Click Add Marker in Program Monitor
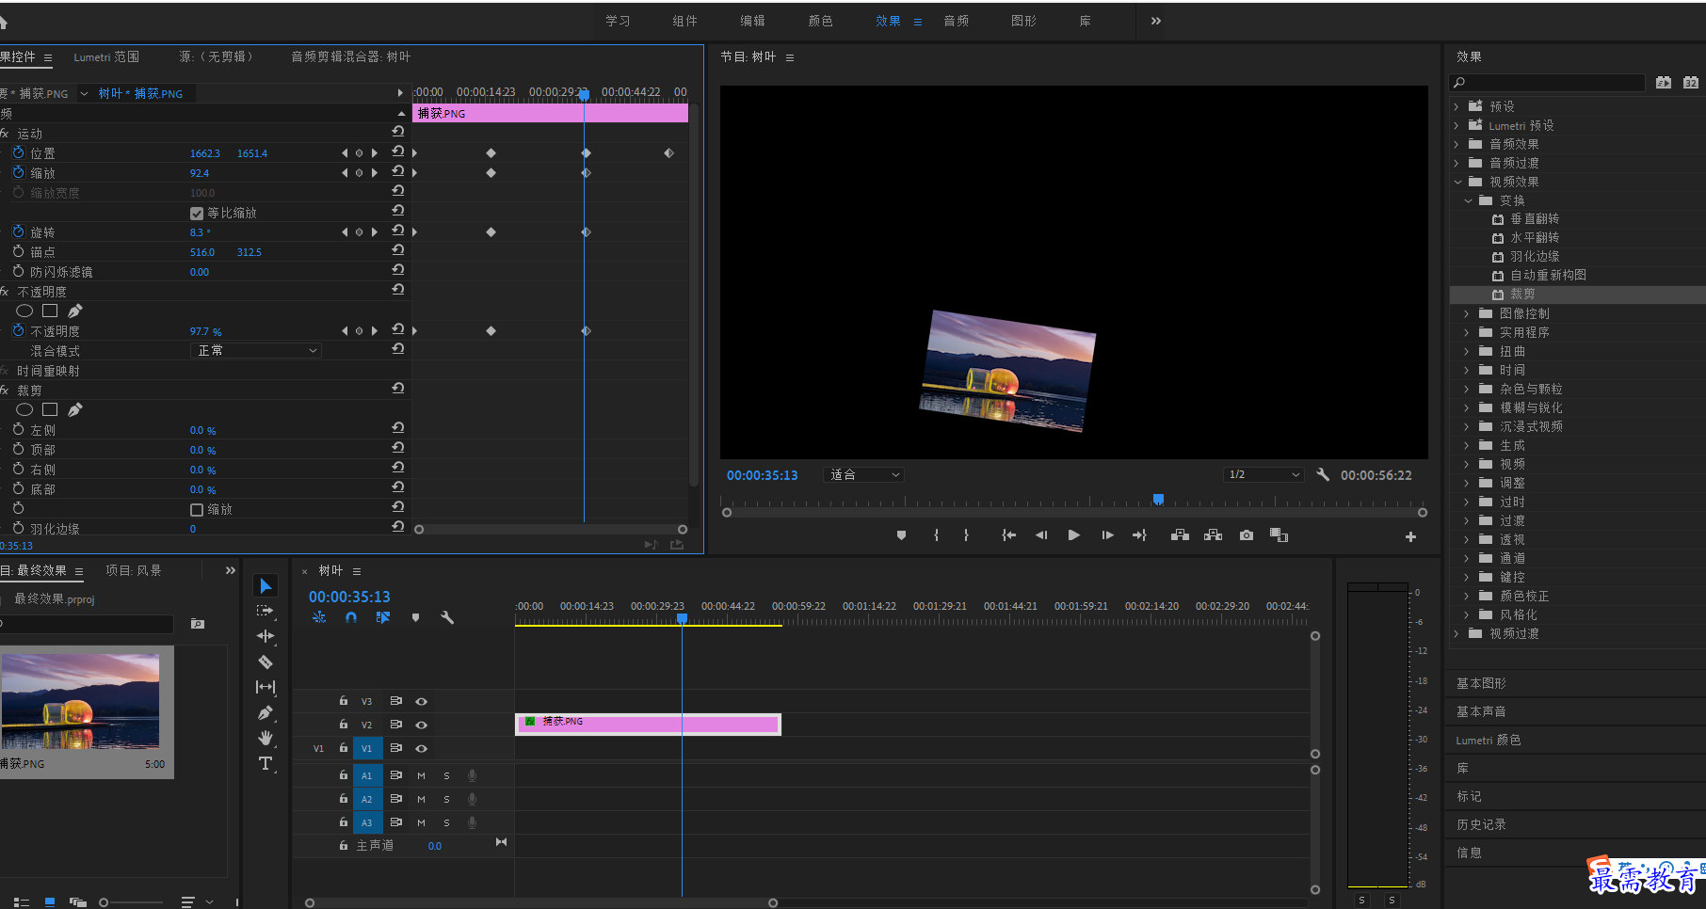1706x909 pixels. point(901,535)
